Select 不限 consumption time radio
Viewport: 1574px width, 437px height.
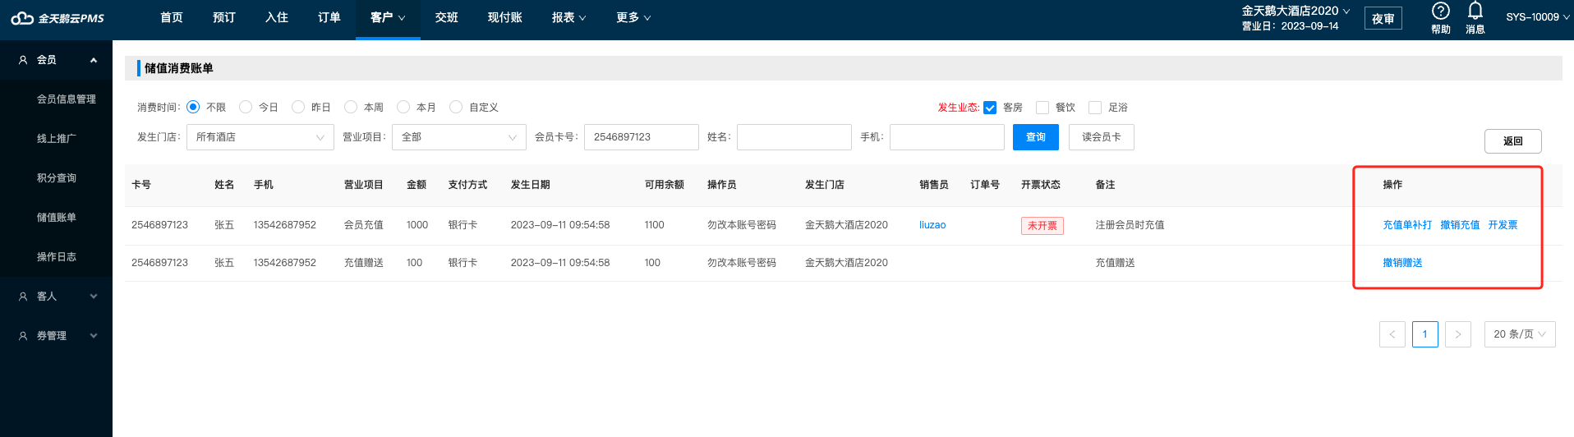coord(193,107)
